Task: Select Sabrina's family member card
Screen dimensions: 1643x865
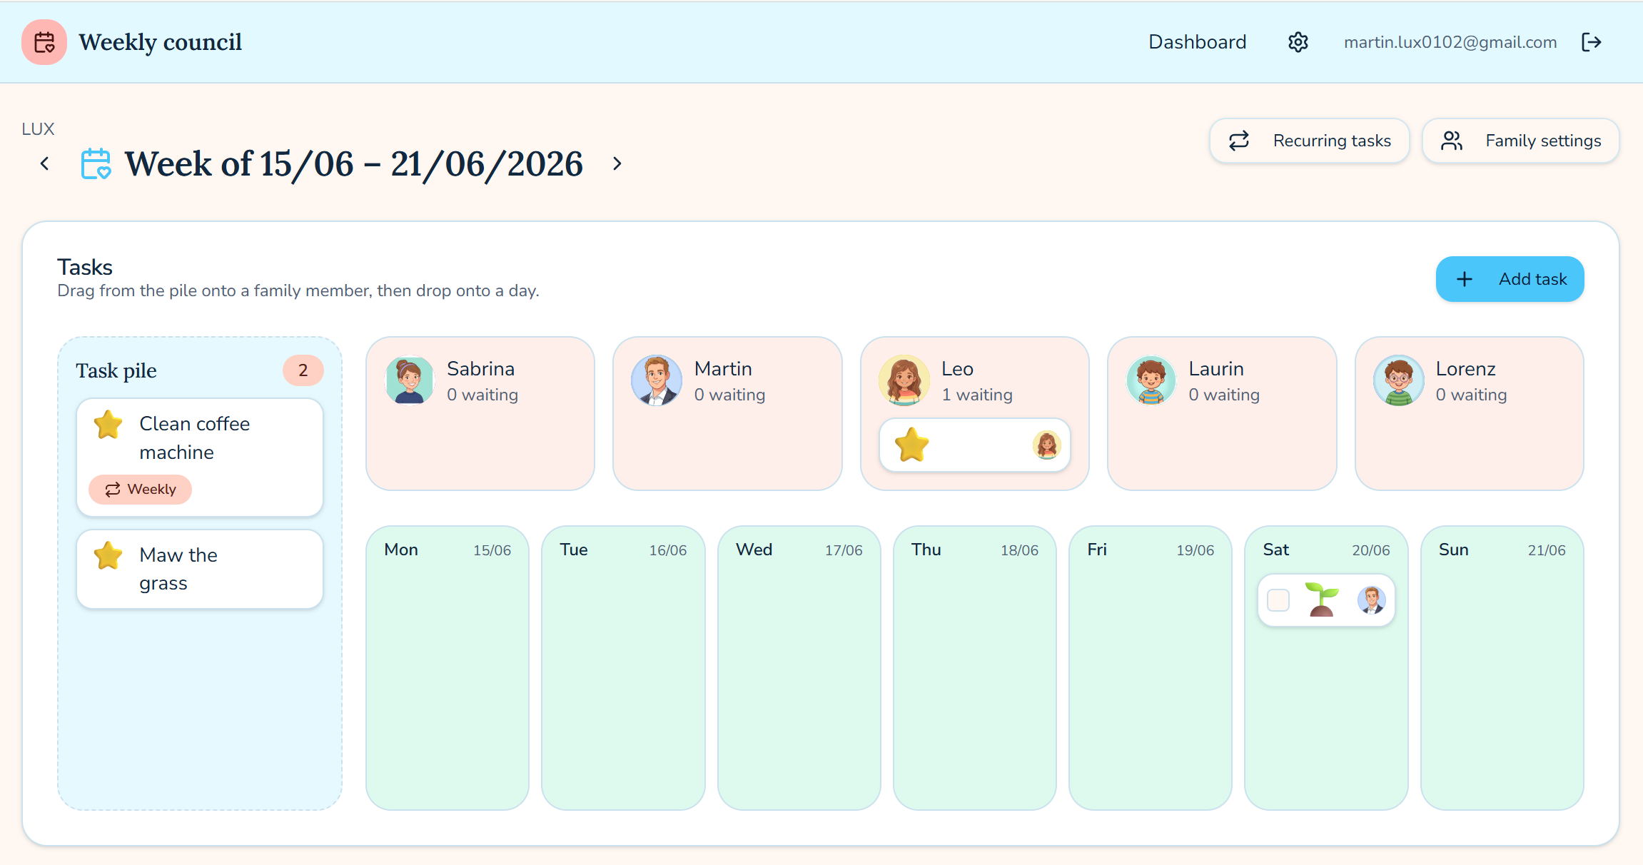Action: tap(480, 413)
